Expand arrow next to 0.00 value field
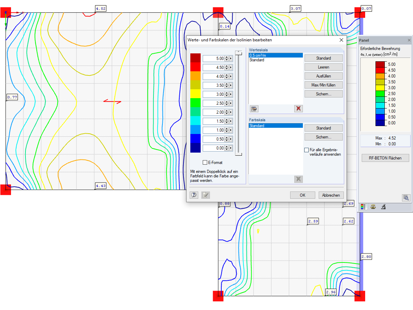 (231, 148)
